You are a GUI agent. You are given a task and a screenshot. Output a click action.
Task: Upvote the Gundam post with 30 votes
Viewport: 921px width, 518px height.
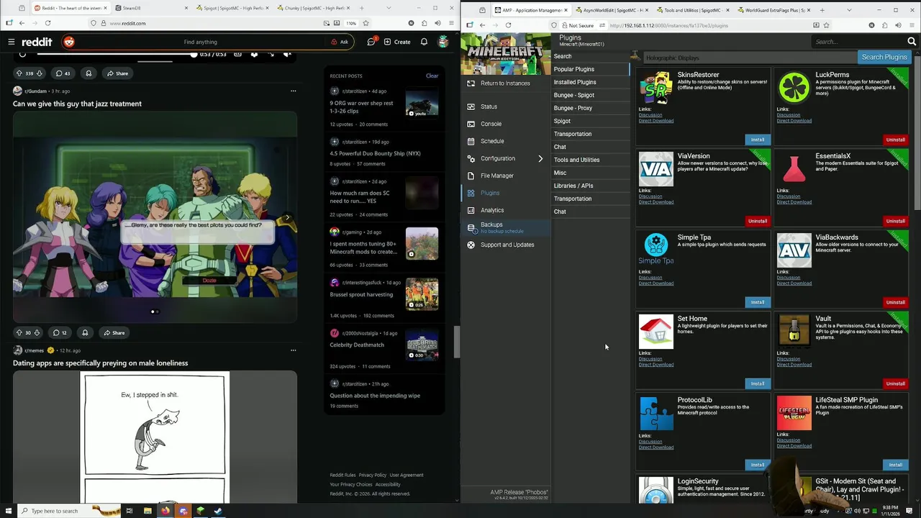19,332
